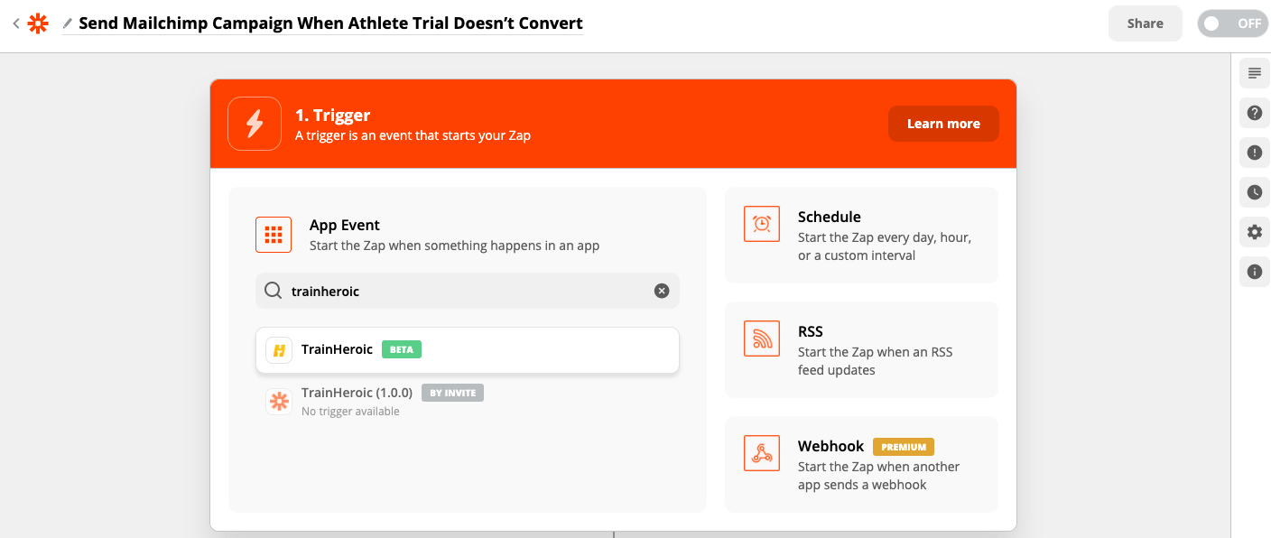1271x538 pixels.
Task: Select the TrainHeroic BETA app result
Action: click(468, 349)
